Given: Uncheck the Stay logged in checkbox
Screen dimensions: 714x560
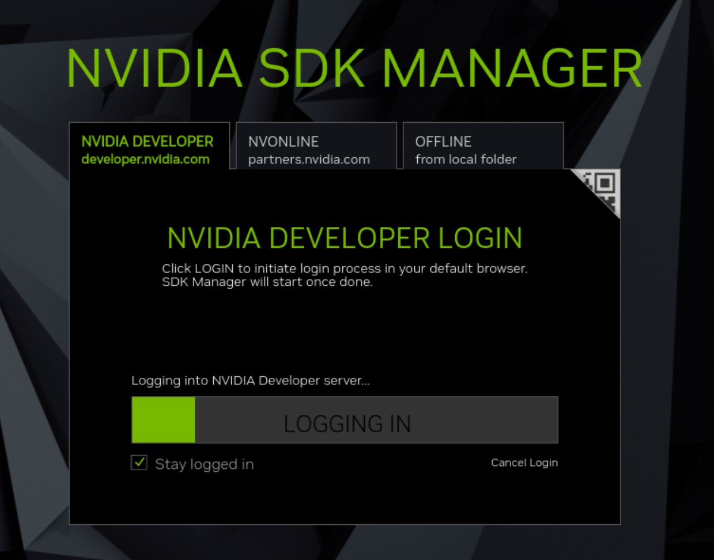Looking at the screenshot, I should (x=139, y=463).
